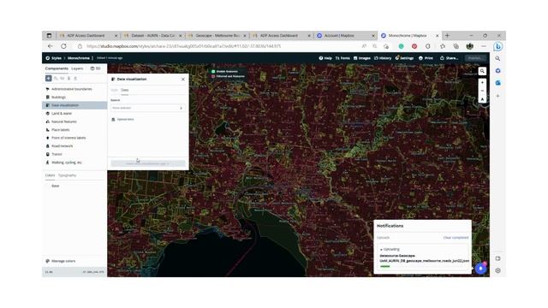Image resolution: width=548 pixels, height=308 pixels.
Task: Toggle the Visible features legend item
Action: (224, 72)
